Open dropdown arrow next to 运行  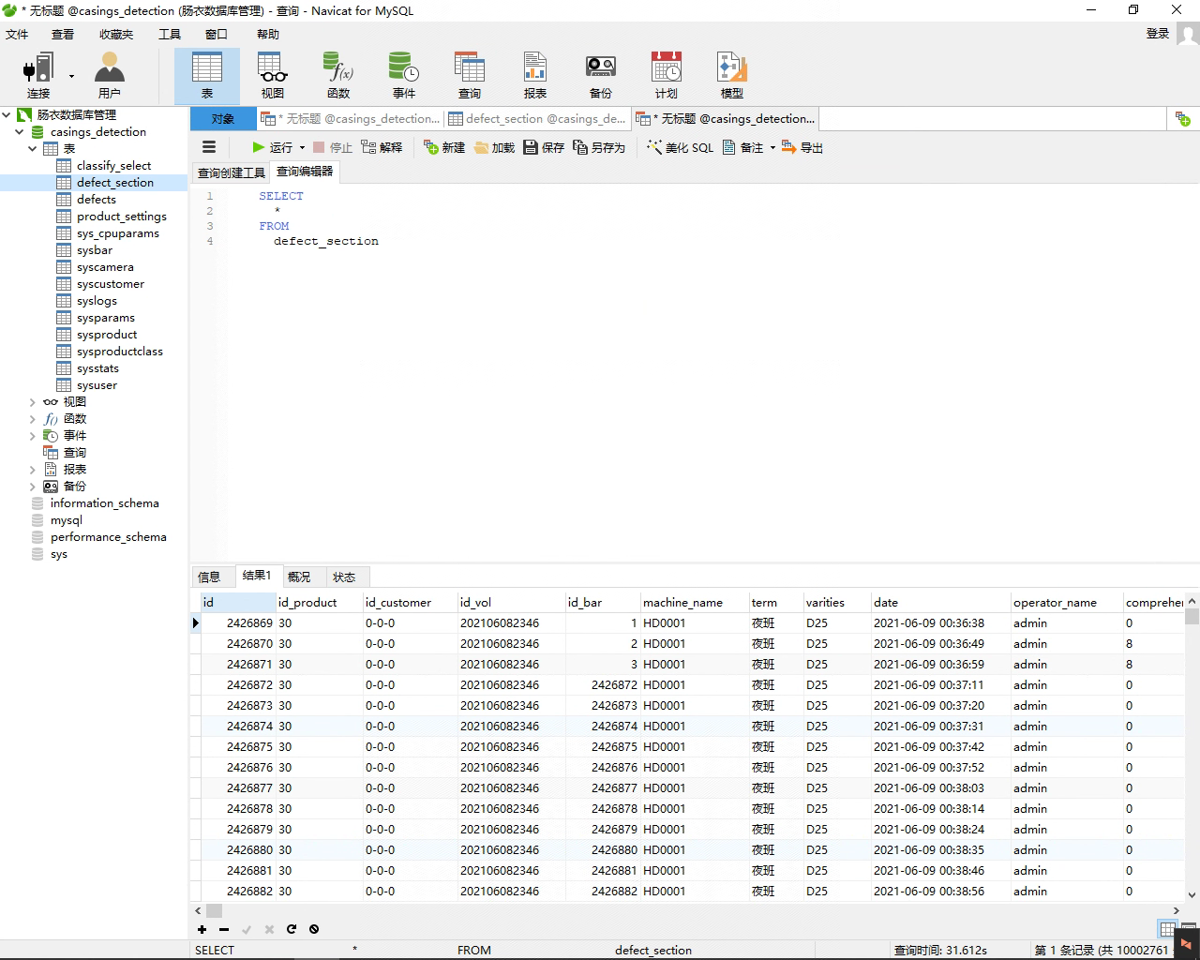click(x=302, y=148)
